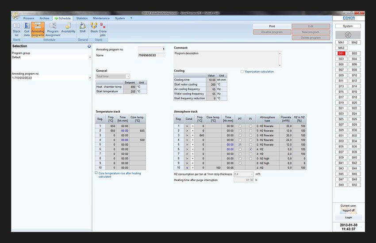
Task: Click the Edit button
Action: click(x=311, y=26)
